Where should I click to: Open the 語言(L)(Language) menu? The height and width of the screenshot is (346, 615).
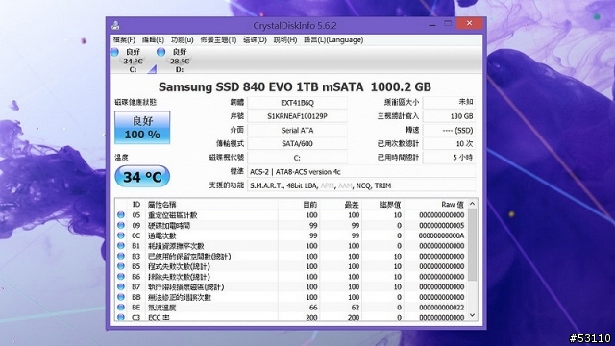[x=333, y=40]
